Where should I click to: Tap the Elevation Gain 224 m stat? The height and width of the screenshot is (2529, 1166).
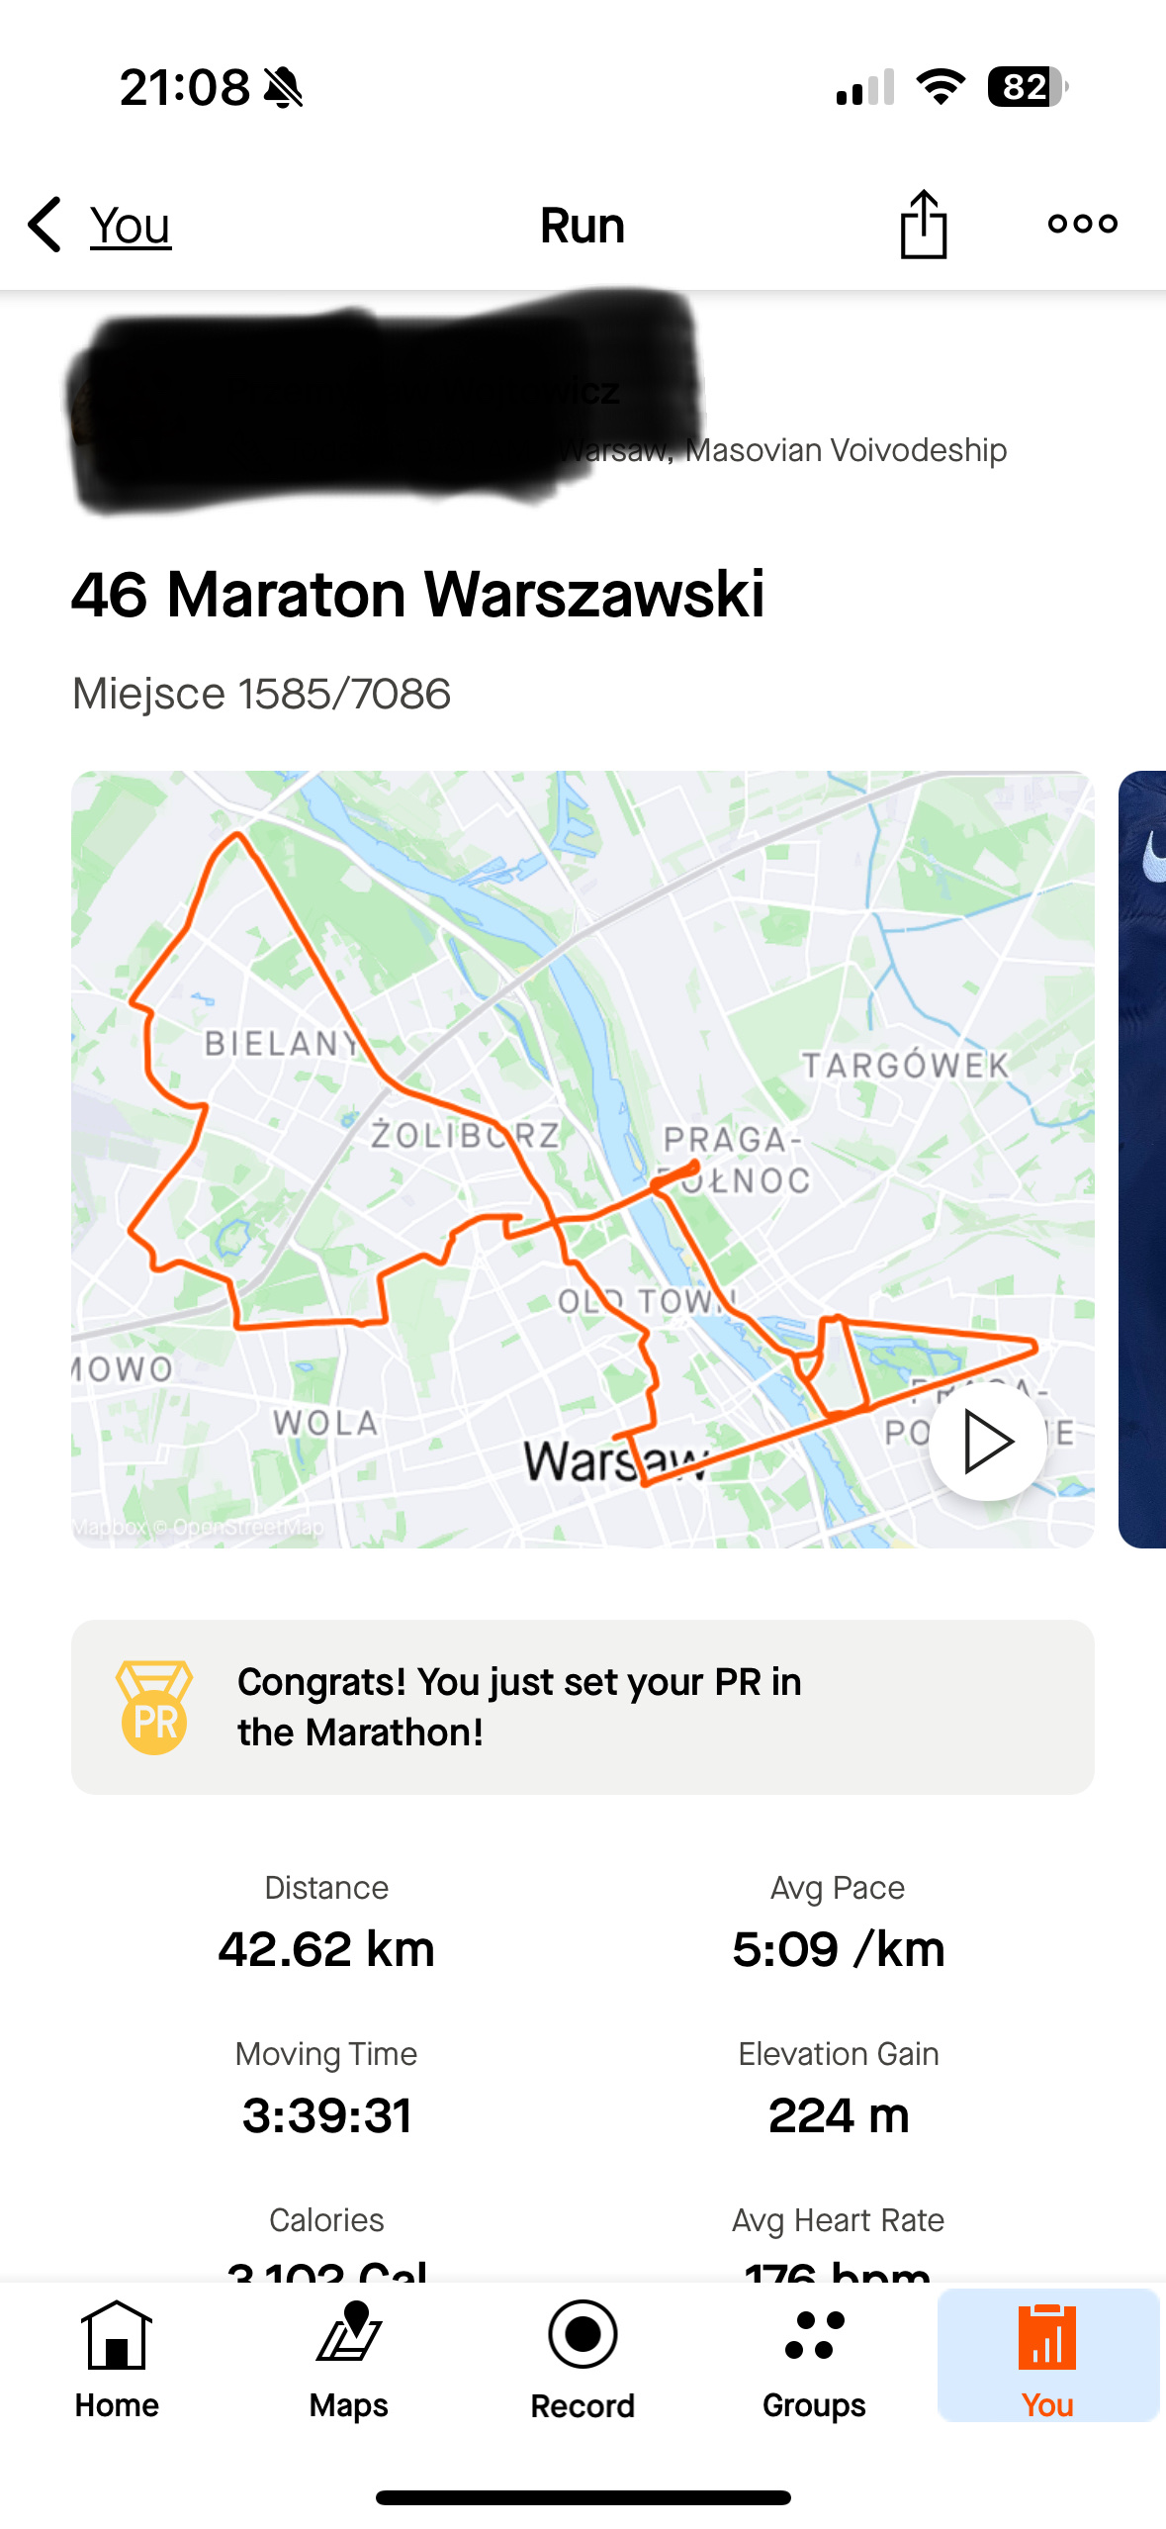click(838, 2092)
